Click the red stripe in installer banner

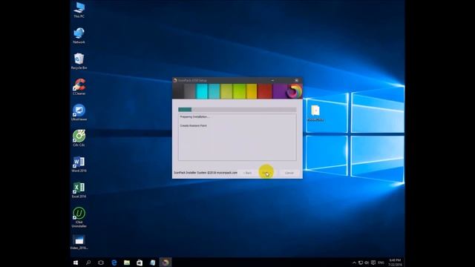click(x=265, y=91)
